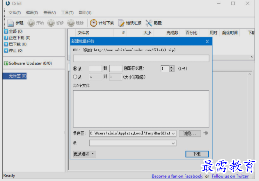
Task: Expand the 保存至 save path dropdown
Action: [173, 133]
